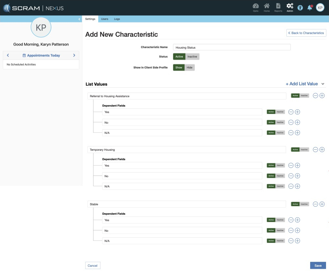Switch to the Users tab
Image resolution: width=329 pixels, height=276 pixels.
104,19
